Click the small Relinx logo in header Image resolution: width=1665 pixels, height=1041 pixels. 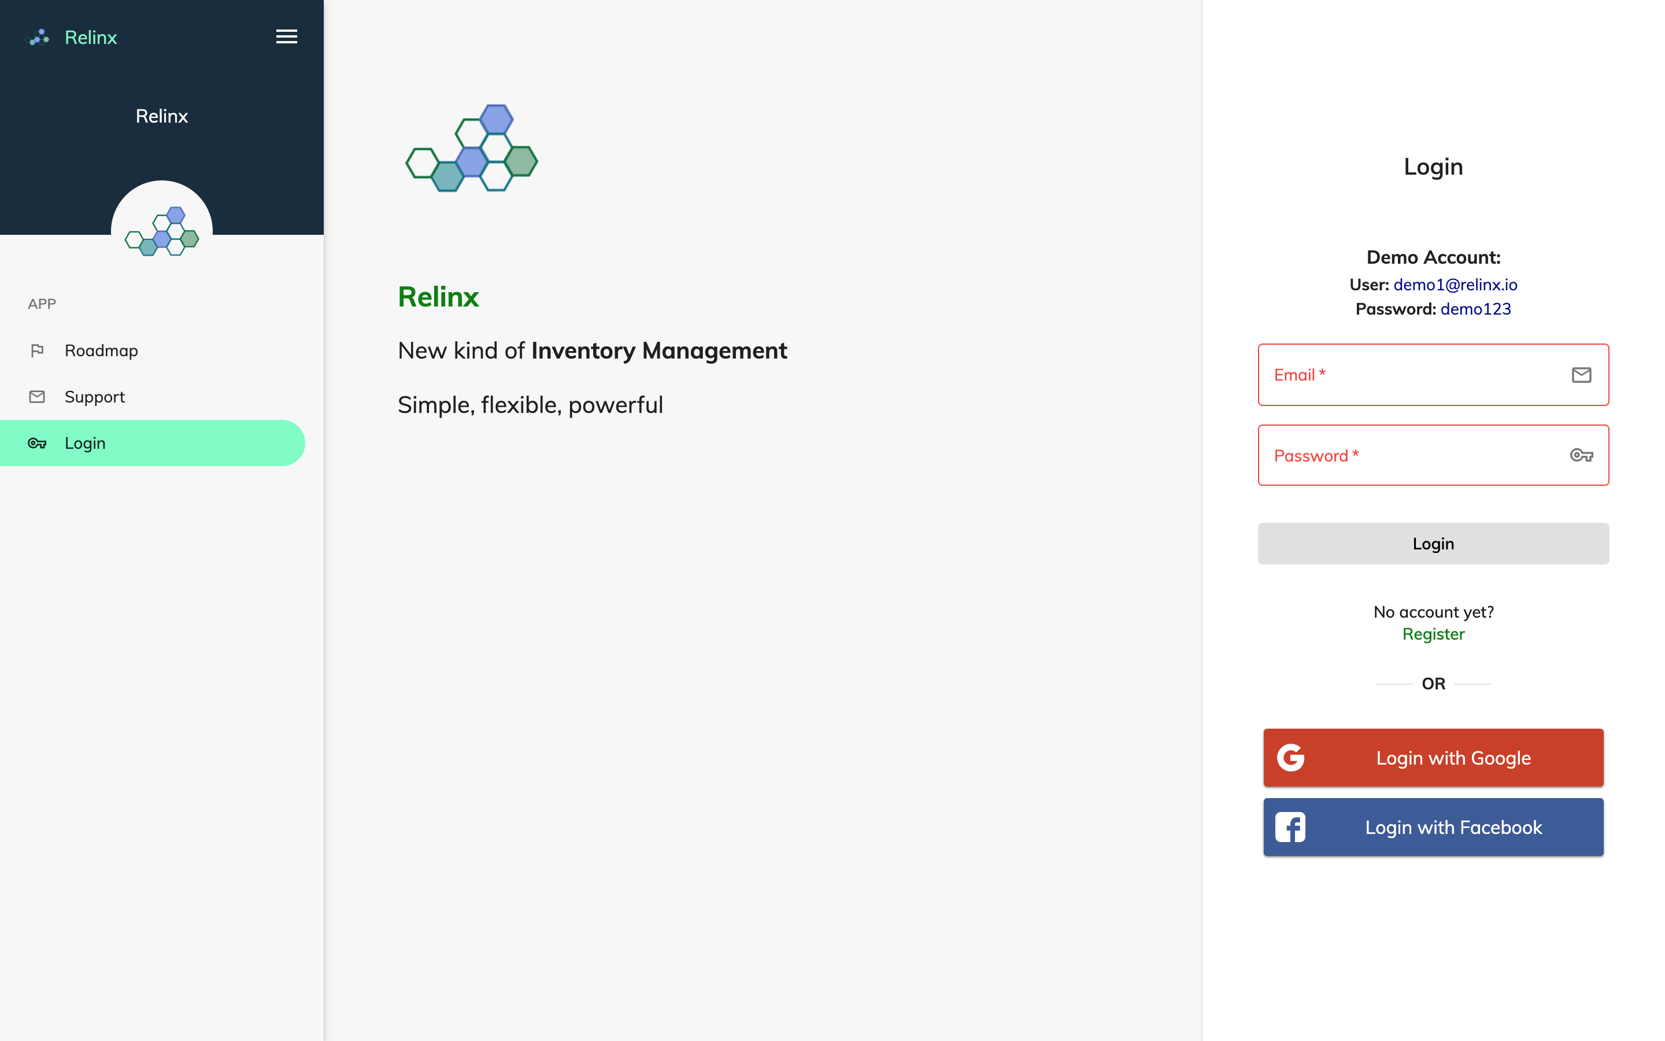point(37,37)
